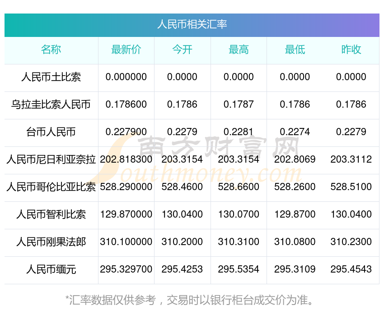Click the 刚果法郎 high value 310.3100
The image size is (384, 314).
239,242
